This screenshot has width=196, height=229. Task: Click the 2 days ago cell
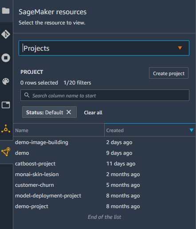click(119, 142)
